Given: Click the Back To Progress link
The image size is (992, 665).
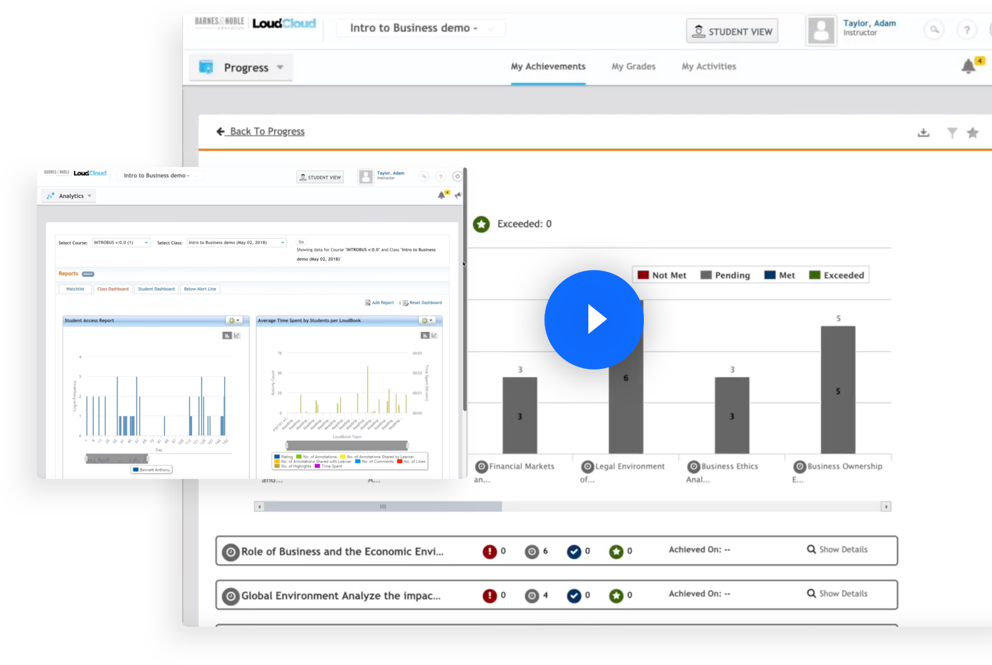Looking at the screenshot, I should pyautogui.click(x=267, y=131).
